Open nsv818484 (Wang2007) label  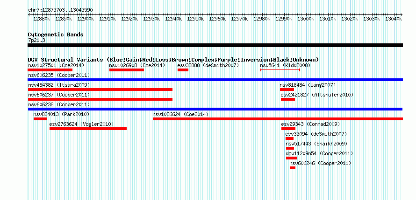[308, 85]
